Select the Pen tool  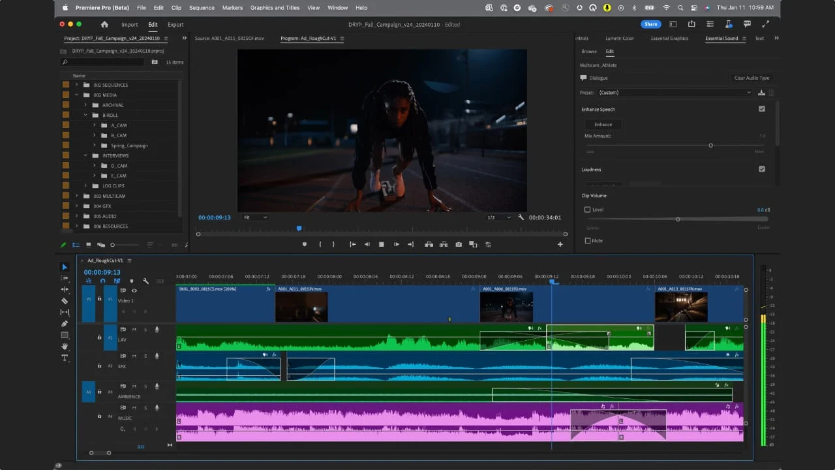(65, 324)
